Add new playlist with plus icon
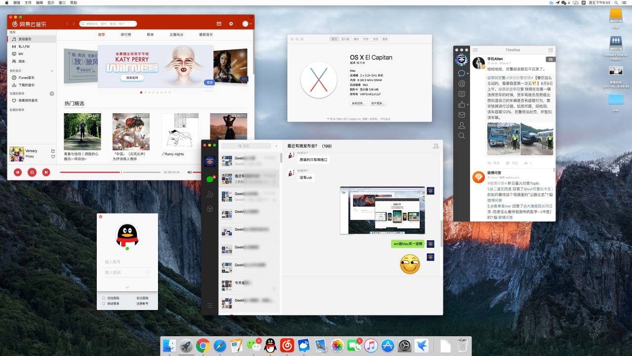The height and width of the screenshot is (356, 632). 52,93
